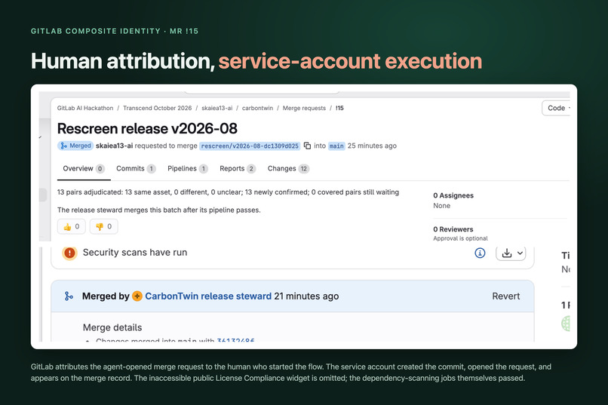This screenshot has height=405, width=608.
Task: Click the Merge details heading
Action: click(x=112, y=327)
